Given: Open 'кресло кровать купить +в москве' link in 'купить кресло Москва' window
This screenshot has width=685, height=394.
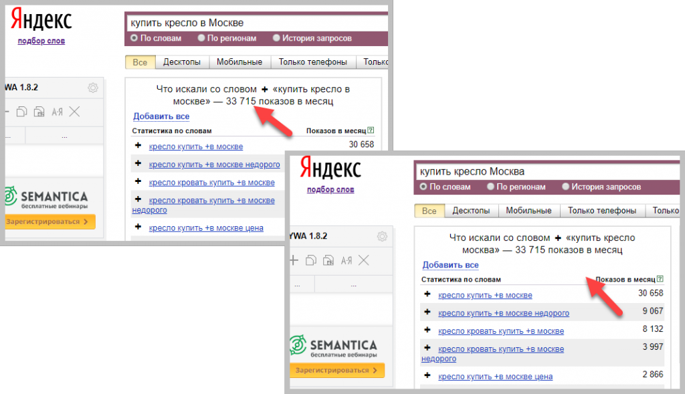Looking at the screenshot, I should 500,330.
